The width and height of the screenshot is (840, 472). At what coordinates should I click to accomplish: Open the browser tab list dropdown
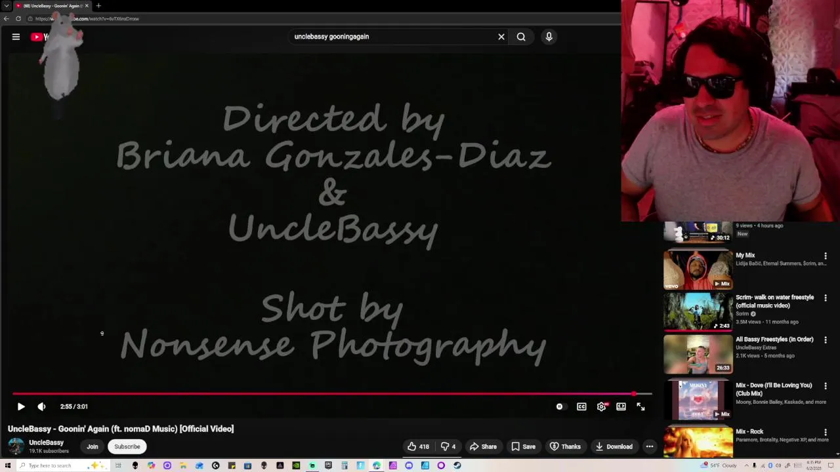(6, 6)
